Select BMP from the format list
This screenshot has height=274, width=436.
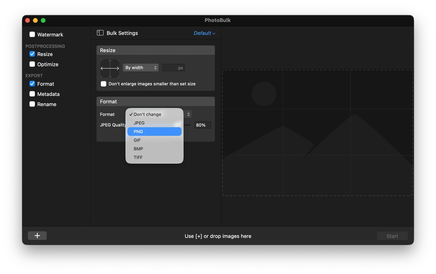coord(154,149)
